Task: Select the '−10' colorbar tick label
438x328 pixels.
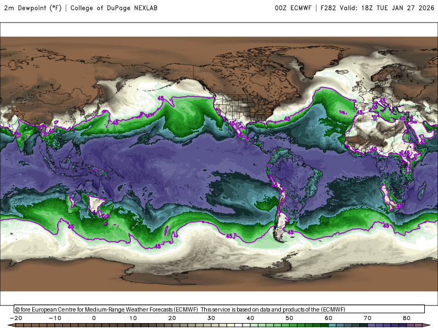Action: pyautogui.click(x=55, y=318)
